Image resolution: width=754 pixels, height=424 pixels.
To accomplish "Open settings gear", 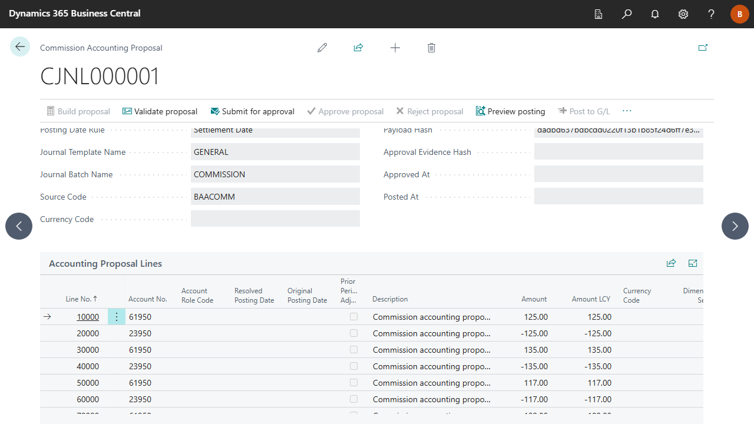I will tap(683, 14).
